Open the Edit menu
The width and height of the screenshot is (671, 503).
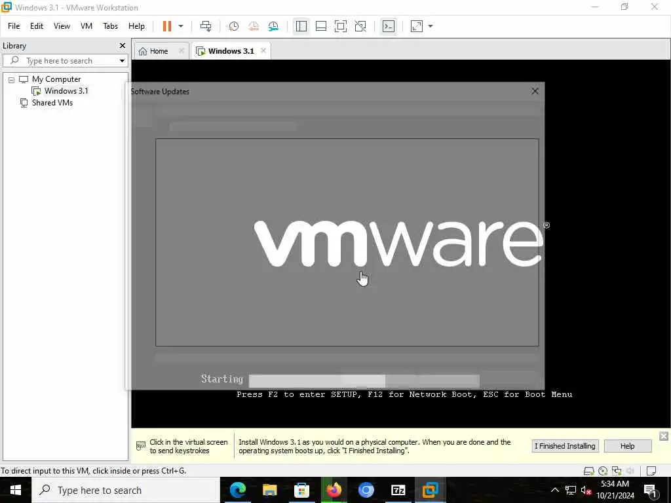37,26
